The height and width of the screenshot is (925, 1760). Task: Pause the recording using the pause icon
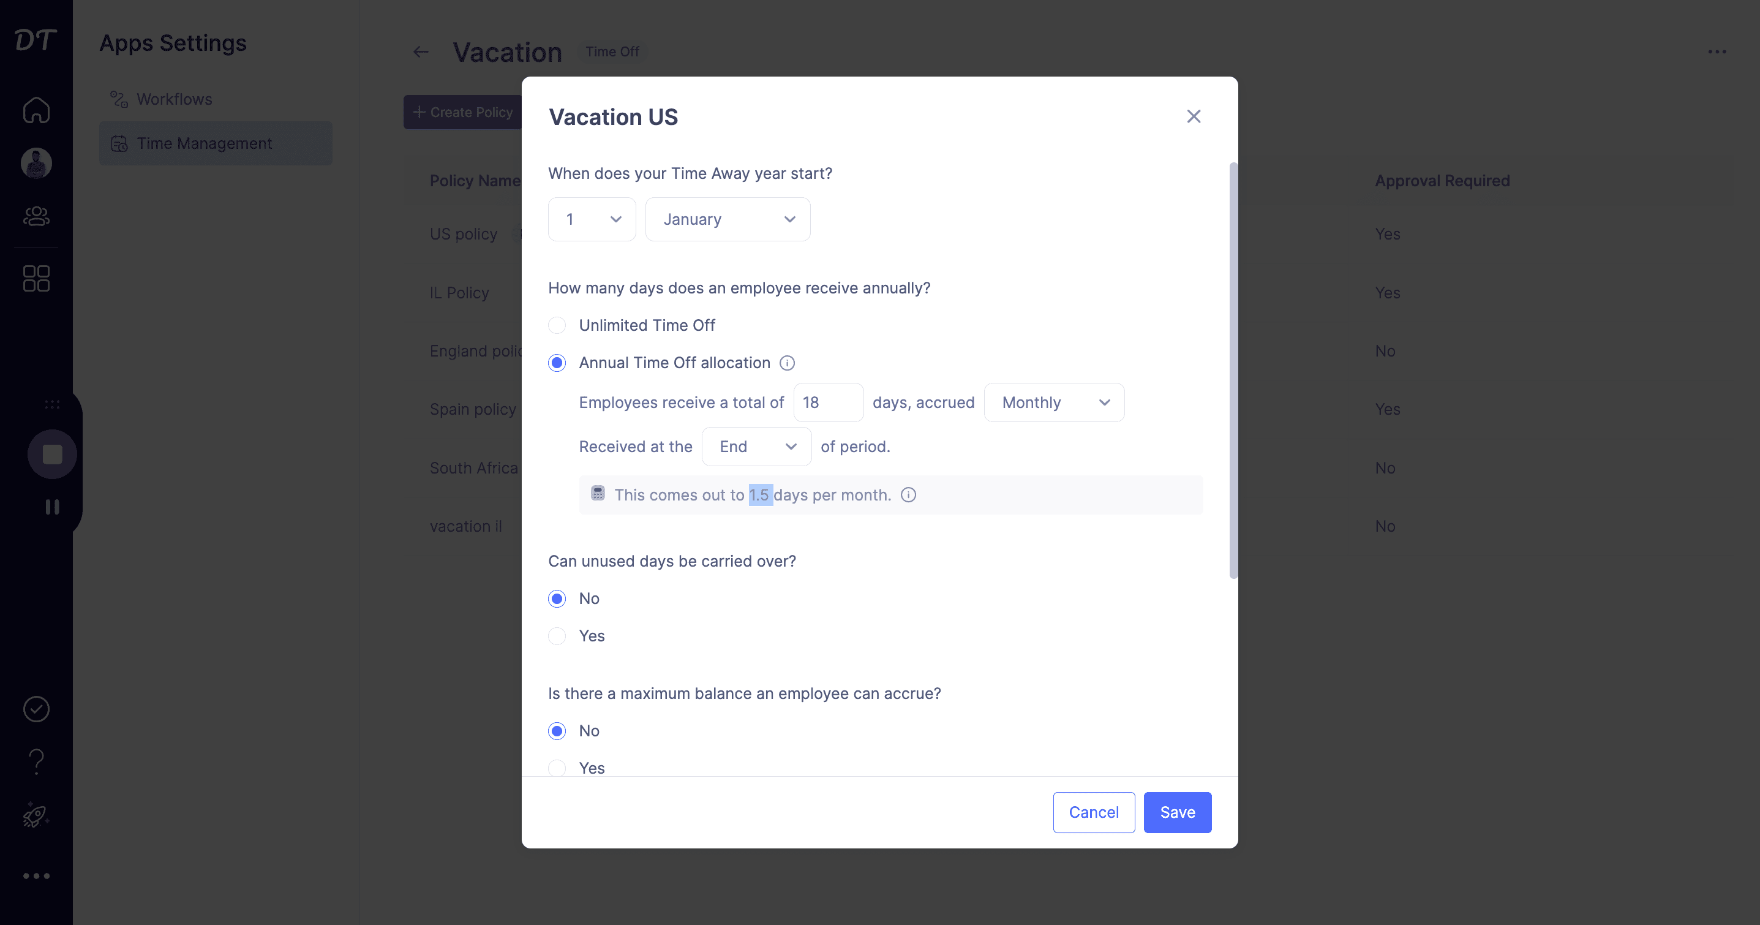tap(53, 507)
